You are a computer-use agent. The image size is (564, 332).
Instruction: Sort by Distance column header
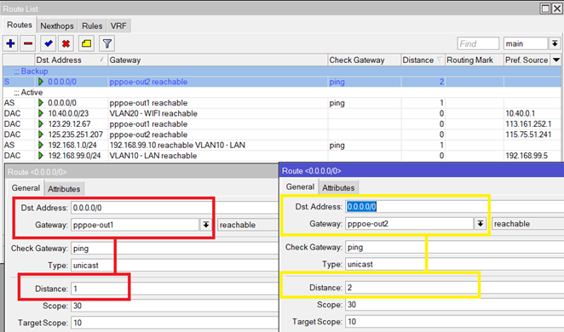pyautogui.click(x=423, y=60)
